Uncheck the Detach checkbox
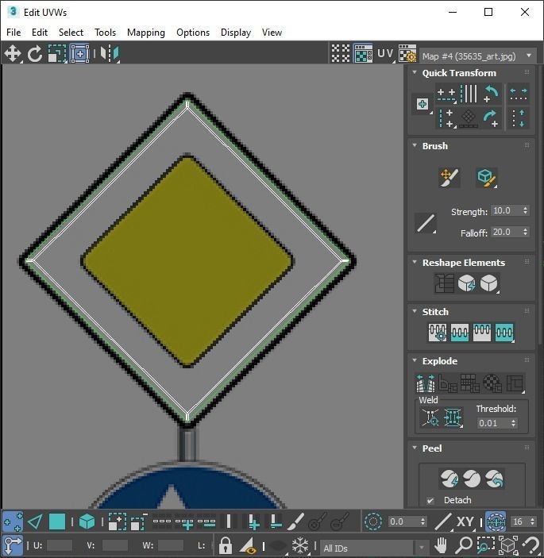The image size is (544, 558). tap(430, 500)
